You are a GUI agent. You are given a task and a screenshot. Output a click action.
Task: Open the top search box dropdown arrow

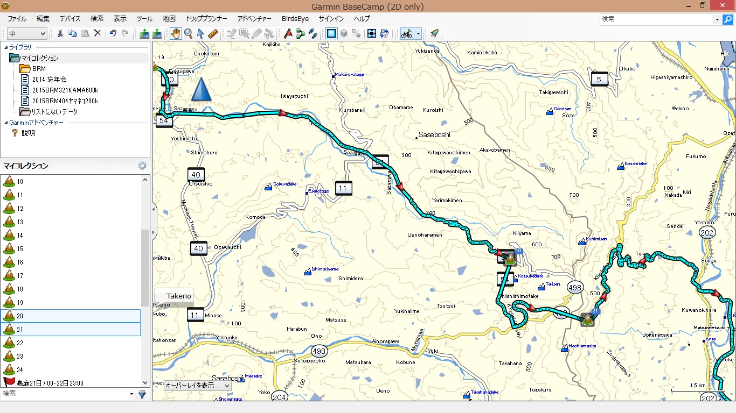click(717, 19)
